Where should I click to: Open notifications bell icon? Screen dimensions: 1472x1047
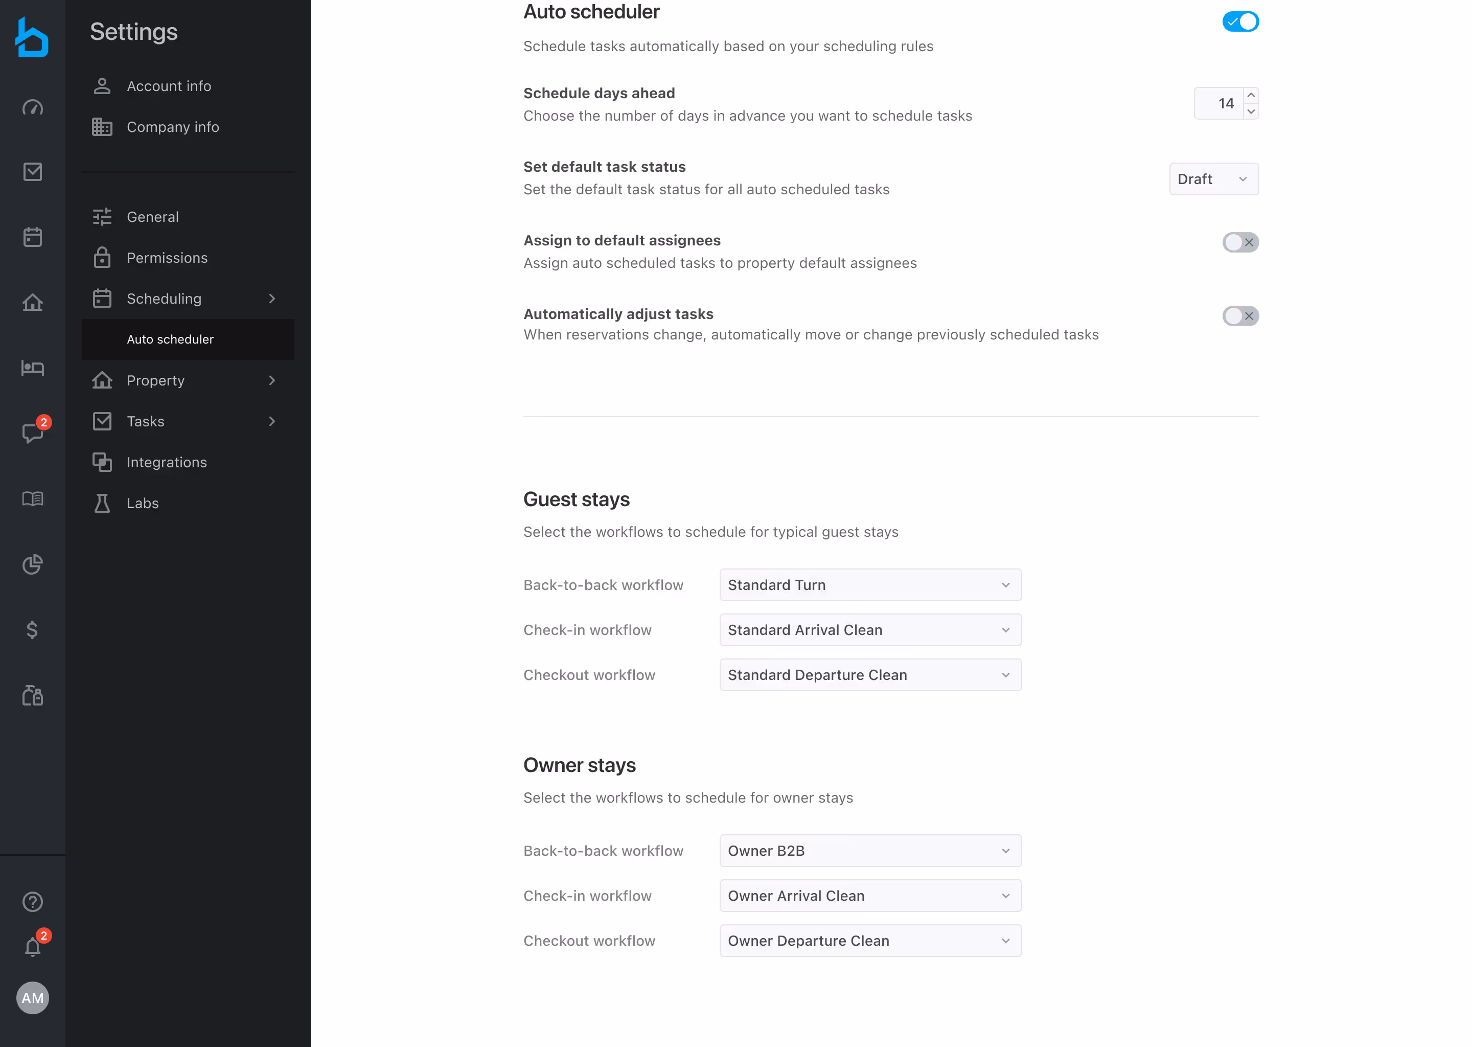(x=32, y=946)
